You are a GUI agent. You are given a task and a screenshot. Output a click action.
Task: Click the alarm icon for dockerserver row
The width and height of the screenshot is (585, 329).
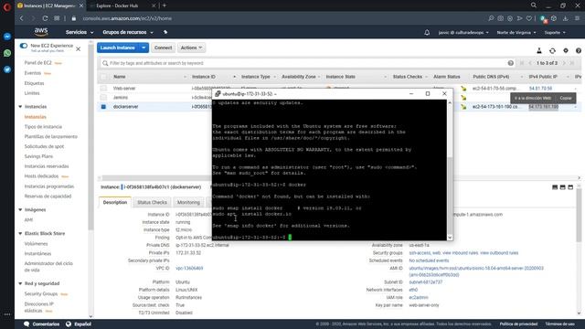[x=463, y=107]
